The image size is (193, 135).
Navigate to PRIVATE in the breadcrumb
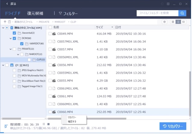tap(44, 22)
